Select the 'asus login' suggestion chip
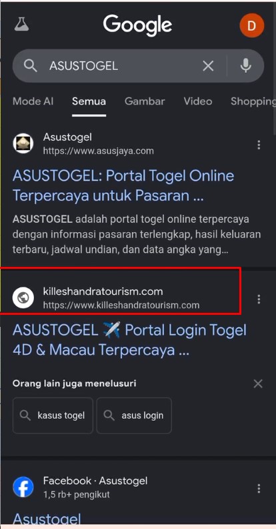This screenshot has width=276, height=529. 134,416
